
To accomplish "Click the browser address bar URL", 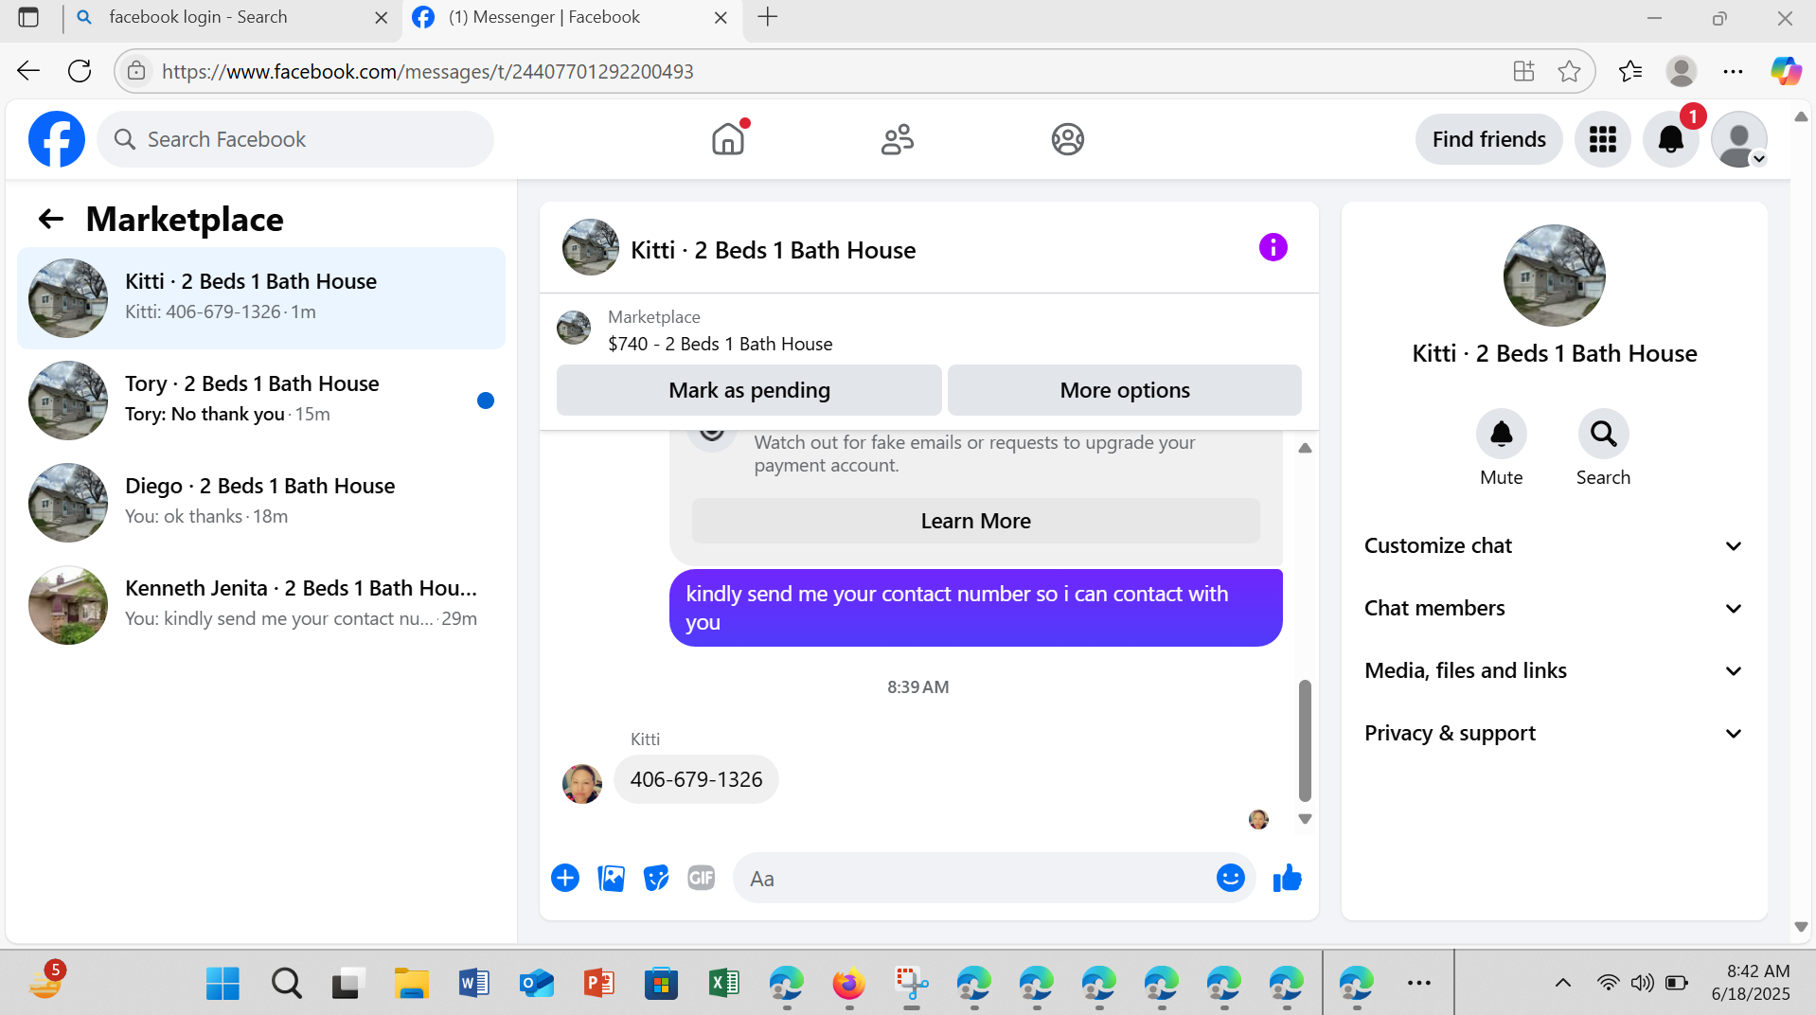I will tap(428, 72).
